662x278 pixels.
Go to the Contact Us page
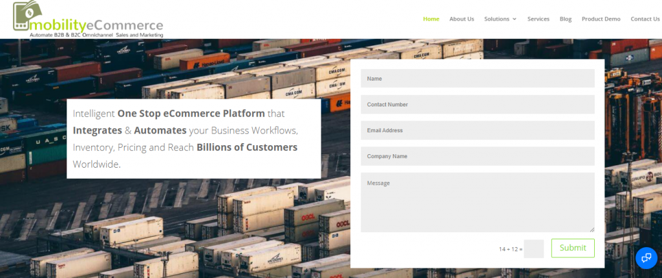[645, 19]
